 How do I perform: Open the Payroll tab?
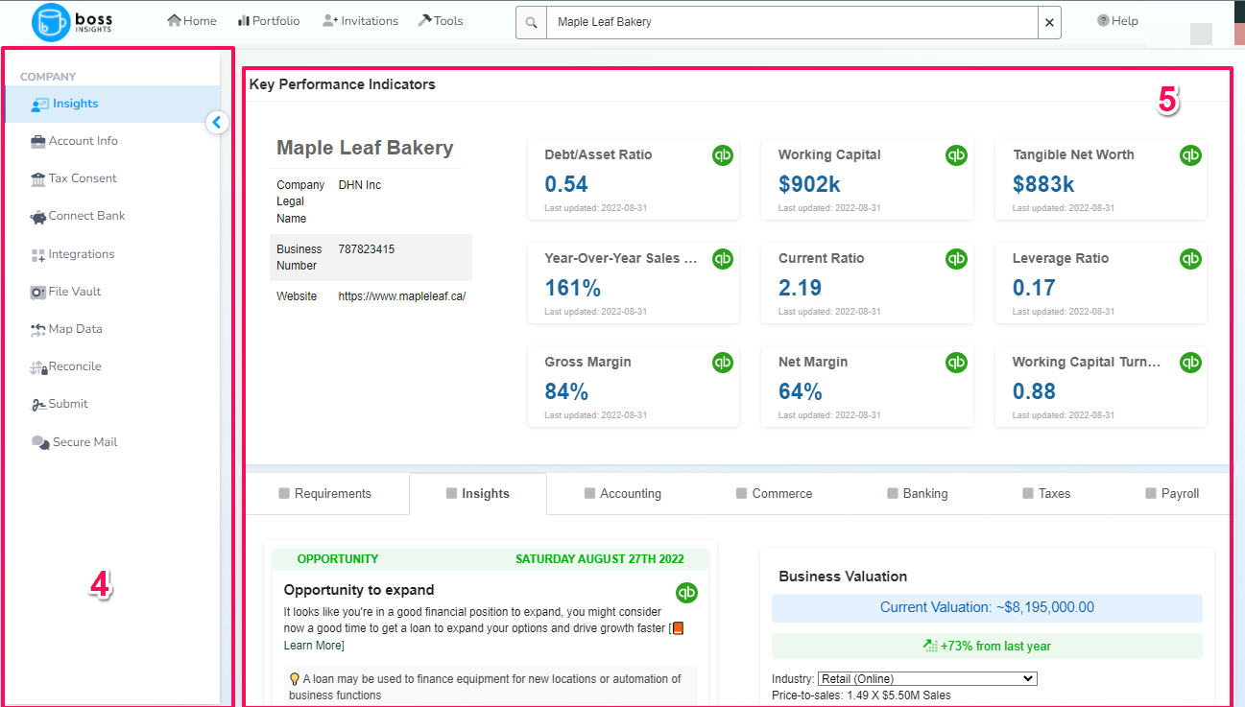coord(1172,493)
